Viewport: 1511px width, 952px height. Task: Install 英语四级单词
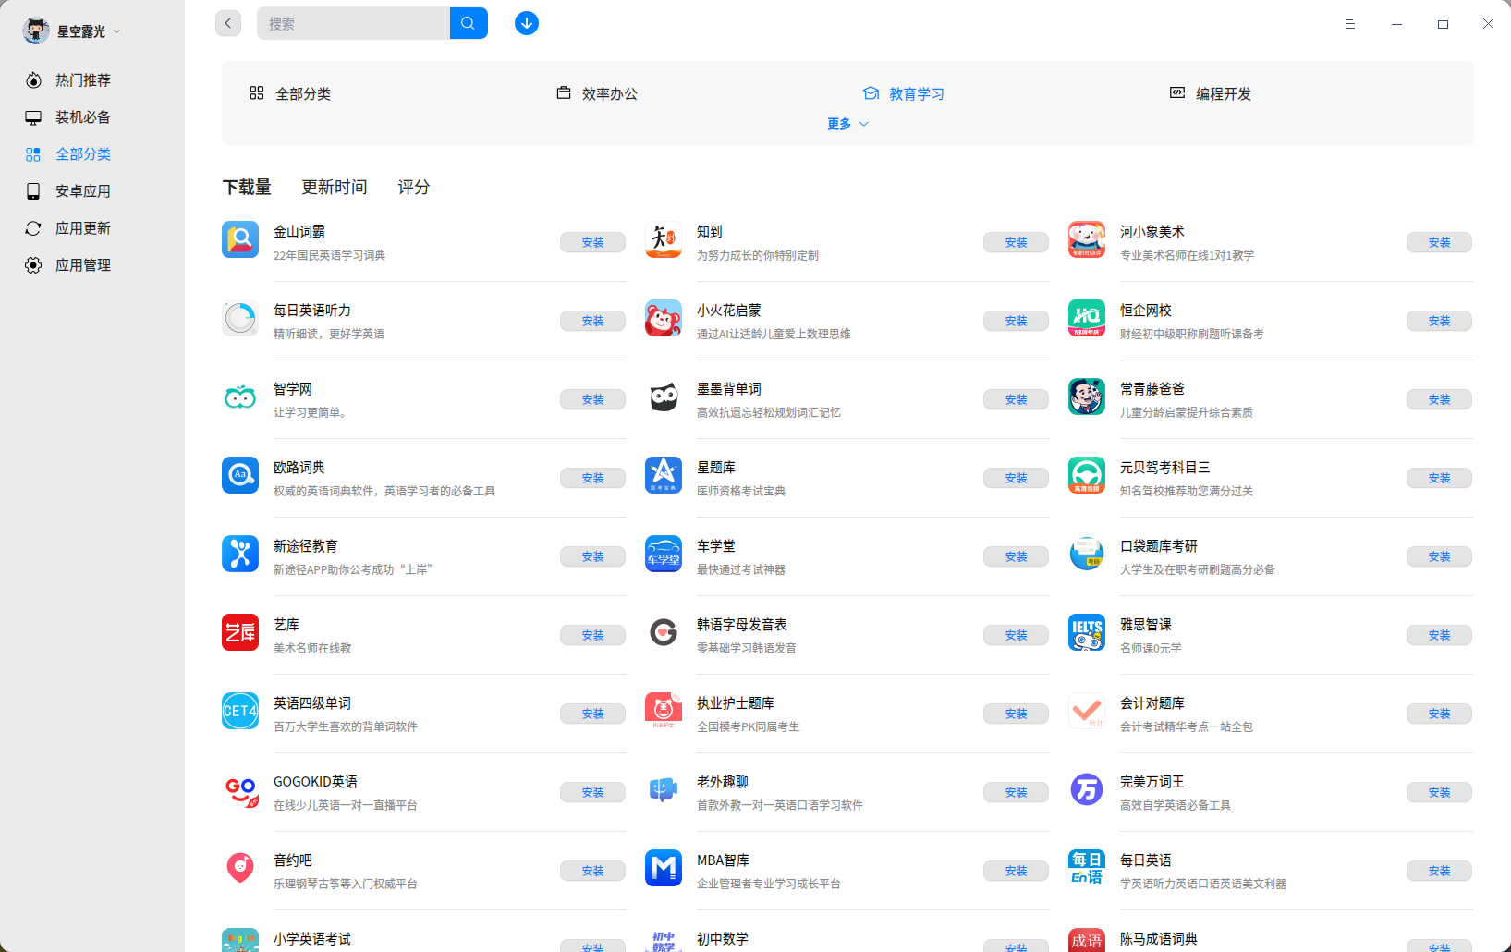(593, 714)
